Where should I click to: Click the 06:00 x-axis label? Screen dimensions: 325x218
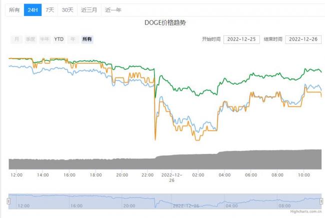[x=251, y=175]
